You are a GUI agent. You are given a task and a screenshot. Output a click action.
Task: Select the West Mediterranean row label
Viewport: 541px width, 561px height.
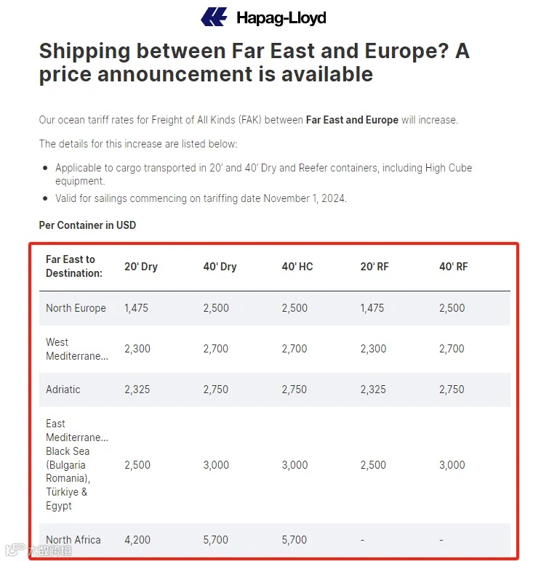(76, 349)
